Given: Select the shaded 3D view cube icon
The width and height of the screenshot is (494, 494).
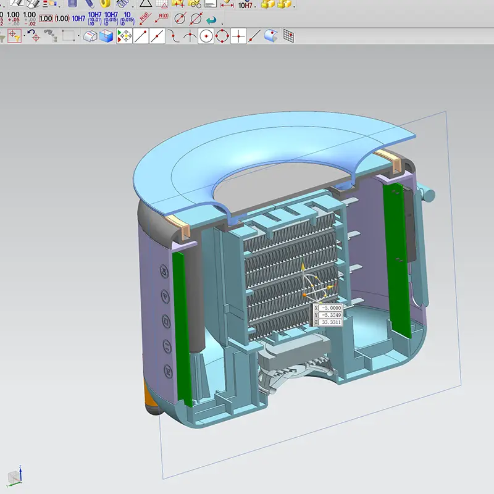Looking at the screenshot, I should pos(105,36).
